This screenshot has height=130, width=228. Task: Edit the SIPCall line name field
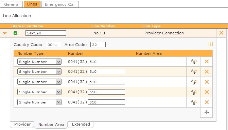click(x=46, y=33)
